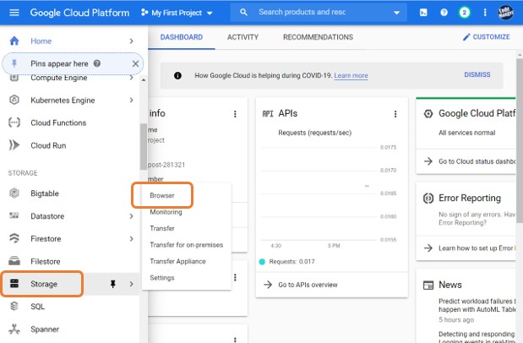Click the Storage icon in sidebar

14,284
